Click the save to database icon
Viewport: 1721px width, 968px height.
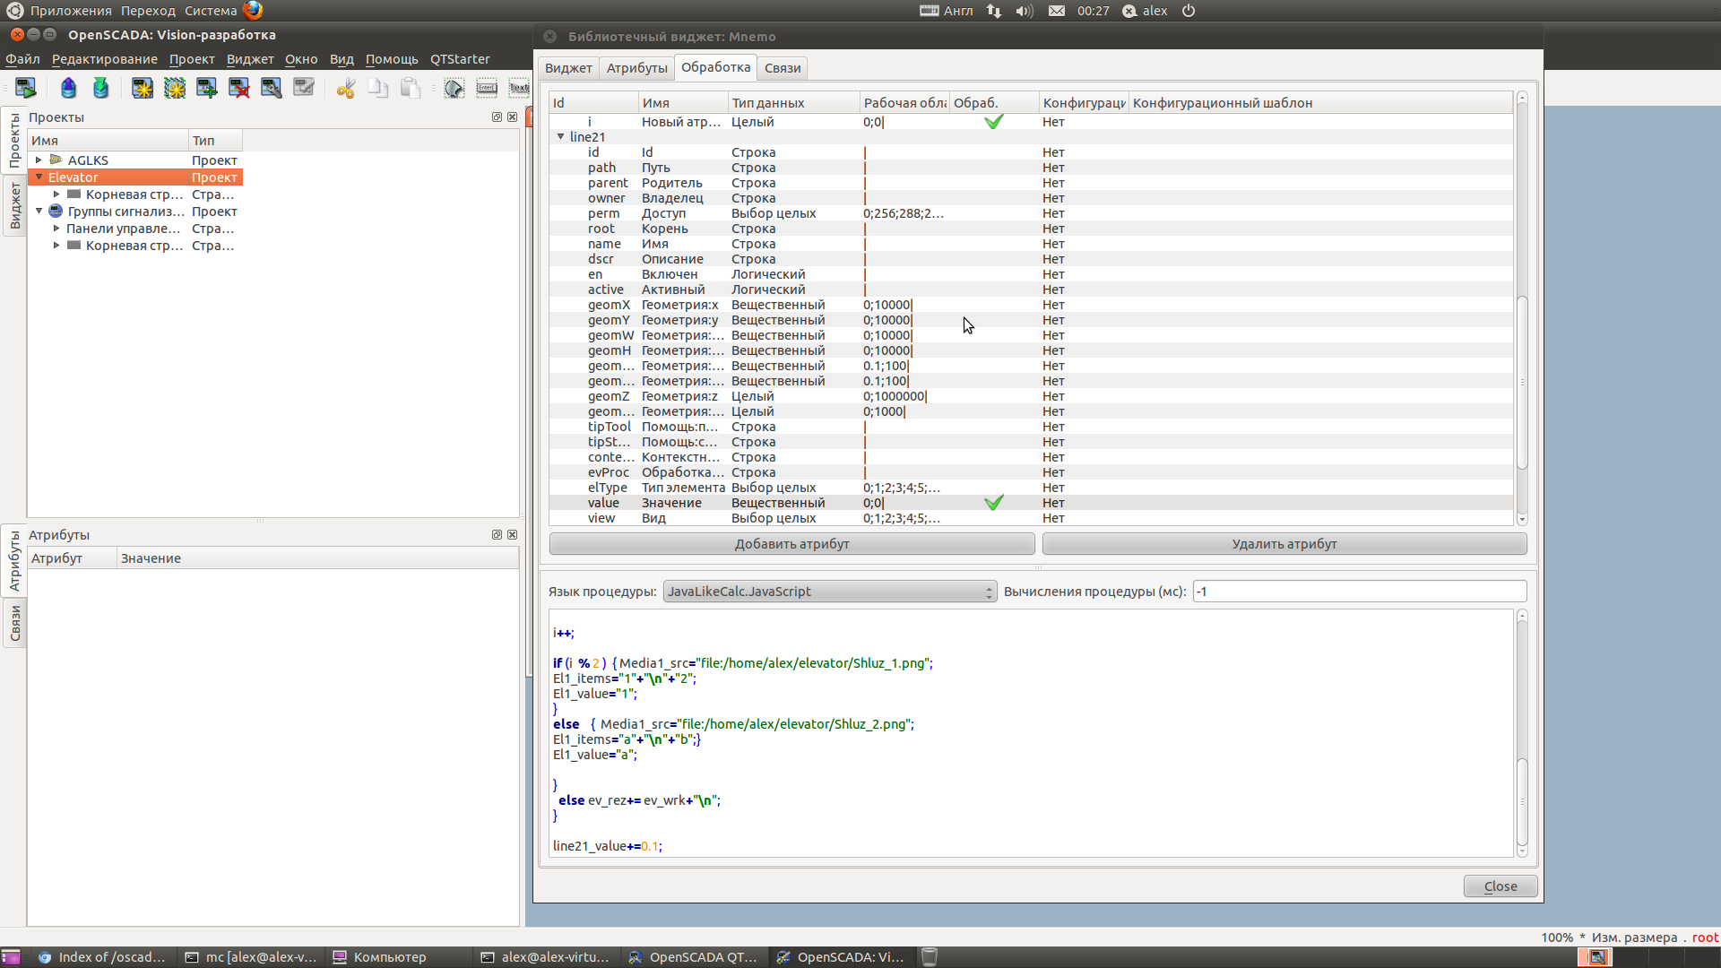point(100,87)
